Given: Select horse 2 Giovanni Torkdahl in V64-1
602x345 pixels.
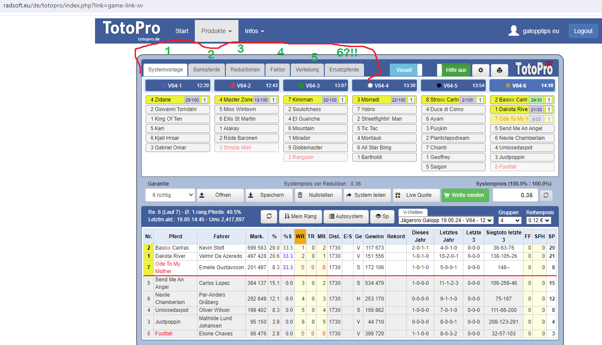Looking at the screenshot, I should (x=178, y=109).
